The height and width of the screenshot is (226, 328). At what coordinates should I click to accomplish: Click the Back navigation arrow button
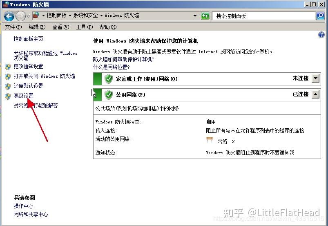click(9, 16)
